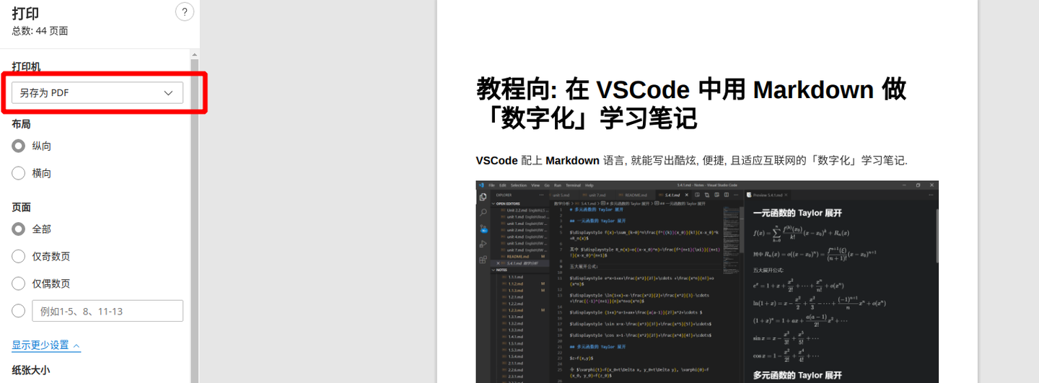Select the 横向 landscape layout radio button
Viewport: 1039px width, 383px height.
19,173
